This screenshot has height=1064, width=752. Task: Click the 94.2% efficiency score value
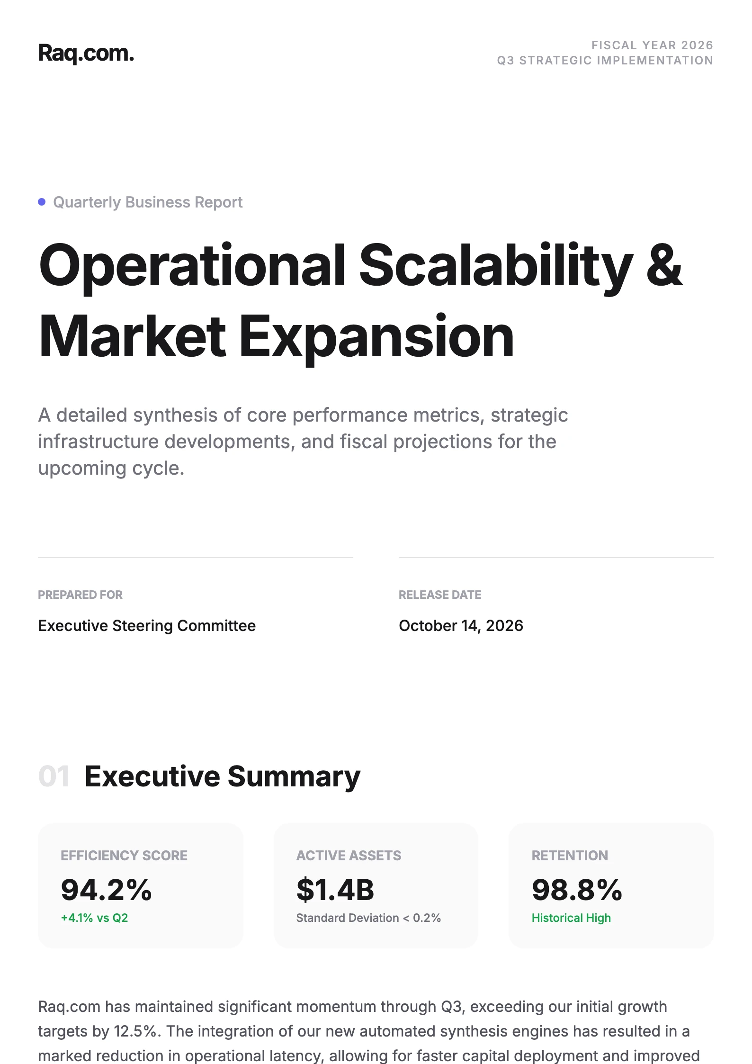(106, 890)
